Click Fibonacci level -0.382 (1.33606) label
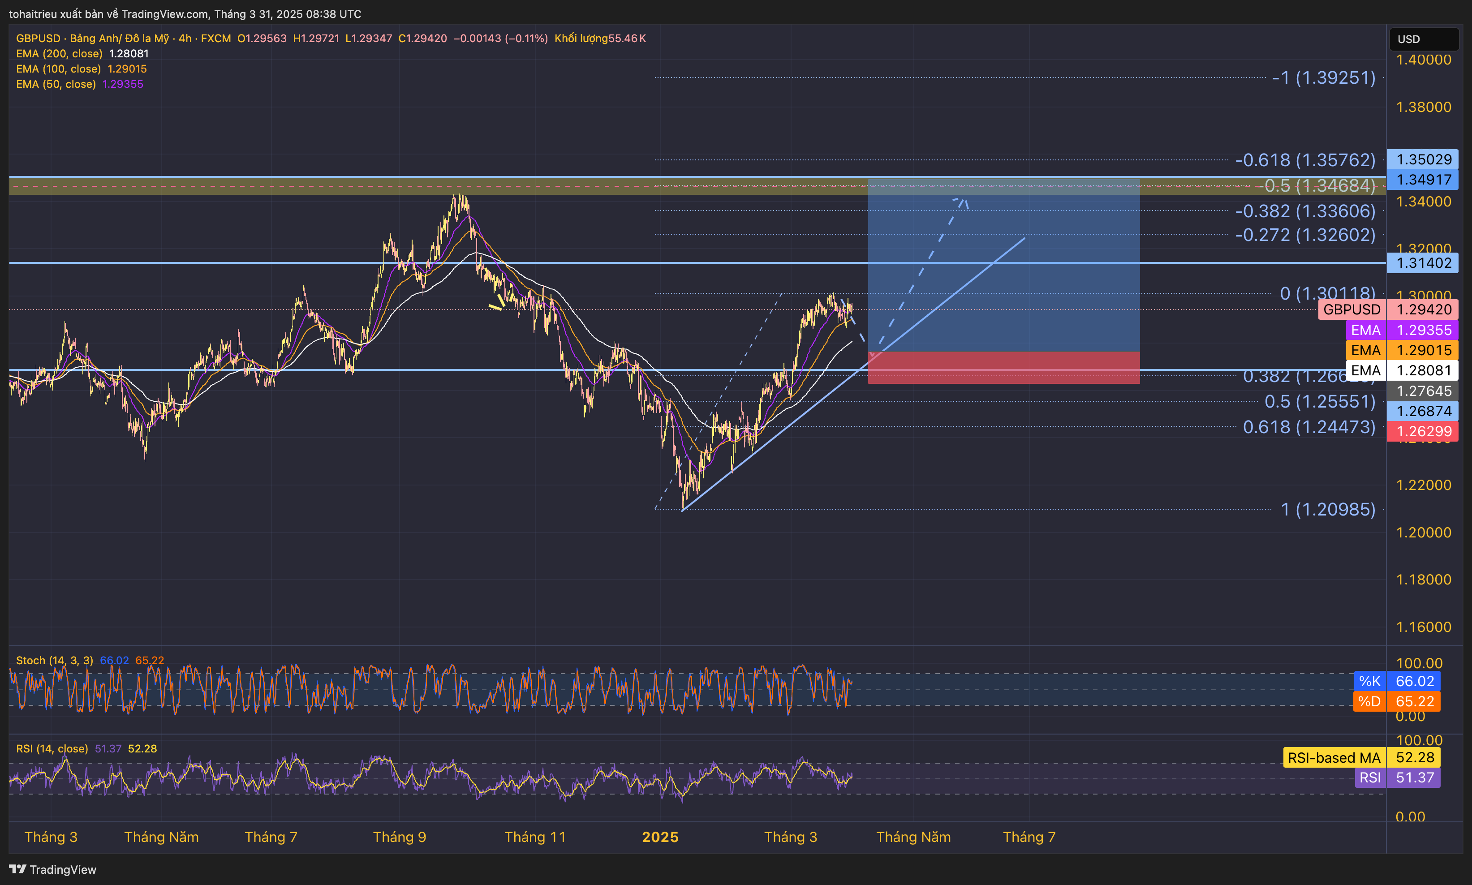Screen dimensions: 1472x885 1305,211
